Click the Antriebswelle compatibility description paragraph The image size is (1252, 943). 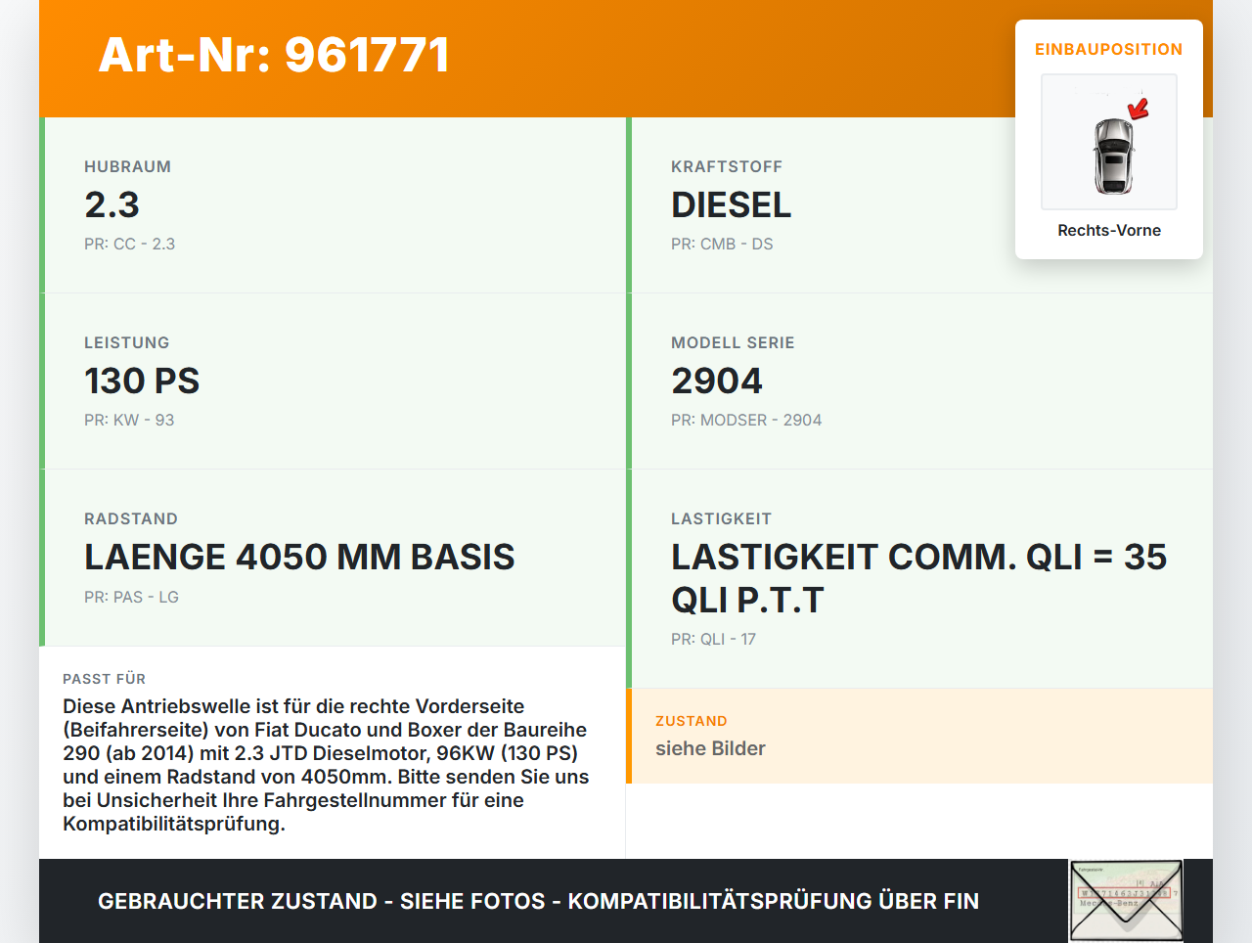click(x=326, y=765)
